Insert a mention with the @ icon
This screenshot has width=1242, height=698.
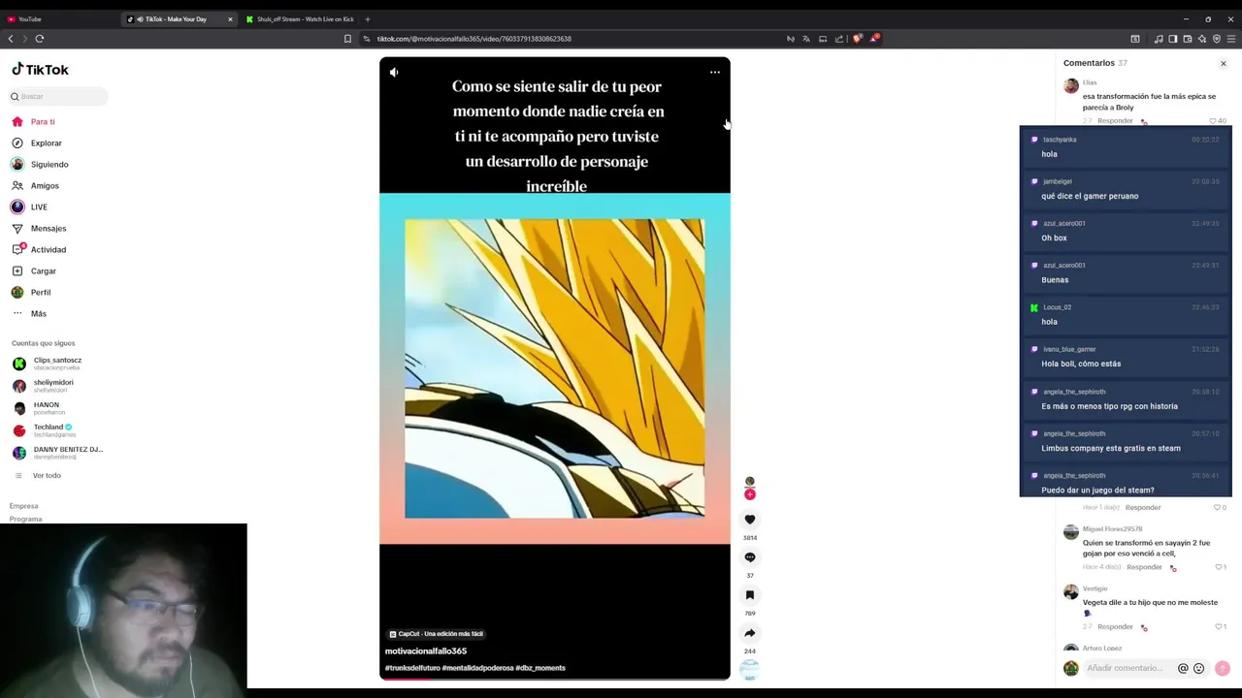1183,668
